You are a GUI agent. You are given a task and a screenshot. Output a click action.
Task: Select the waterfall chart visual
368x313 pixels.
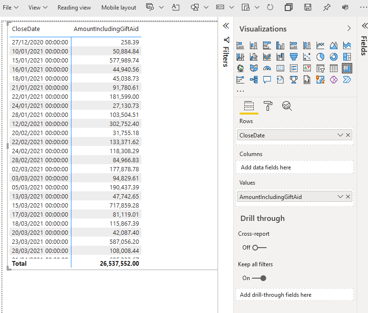[280, 57]
